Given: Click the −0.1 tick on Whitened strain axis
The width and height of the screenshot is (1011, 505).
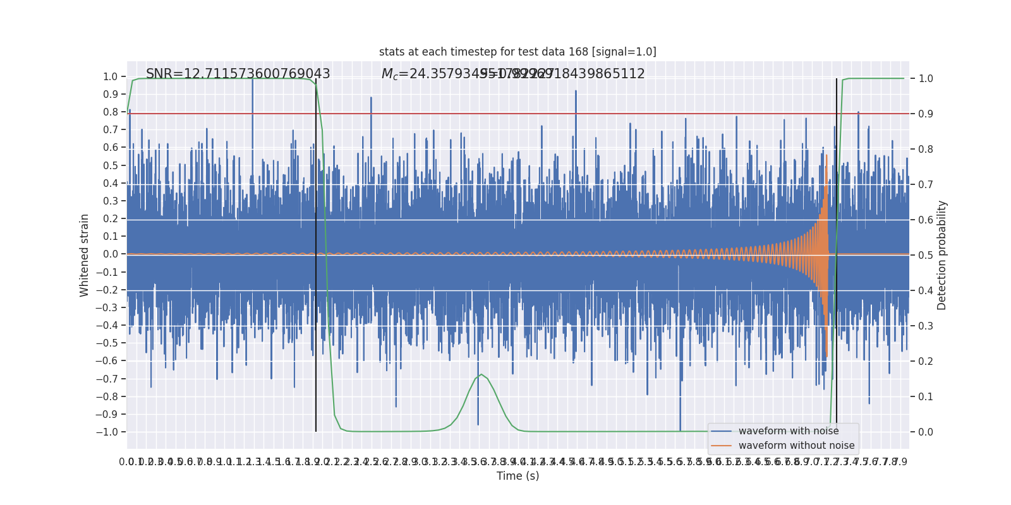Looking at the screenshot, I should pos(107,272).
